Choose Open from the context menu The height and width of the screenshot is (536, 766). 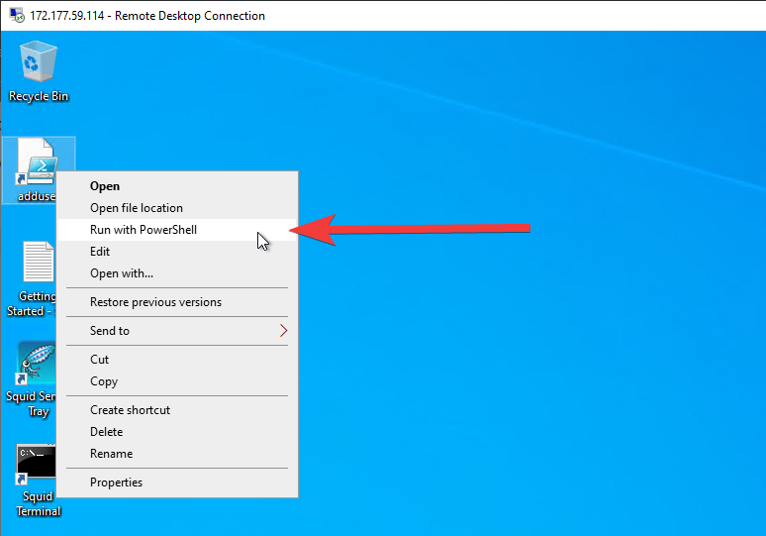177,186
